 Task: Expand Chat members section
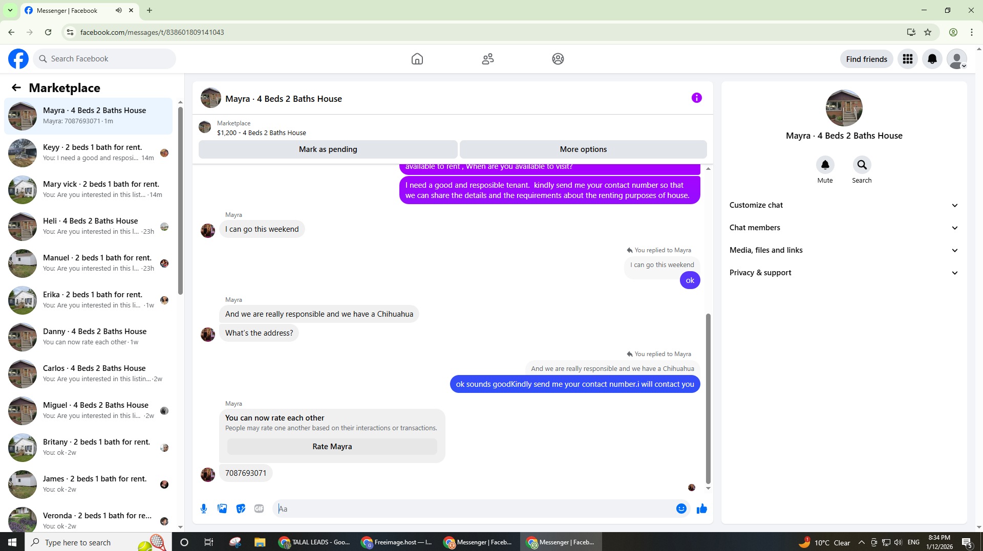(844, 228)
